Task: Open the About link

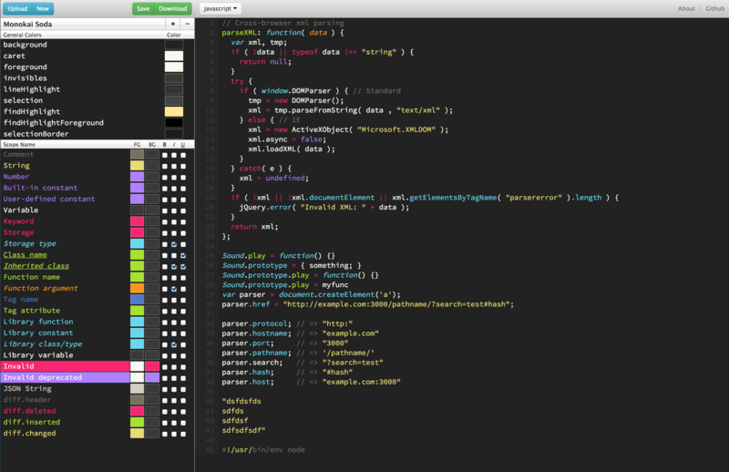Action: pos(686,8)
